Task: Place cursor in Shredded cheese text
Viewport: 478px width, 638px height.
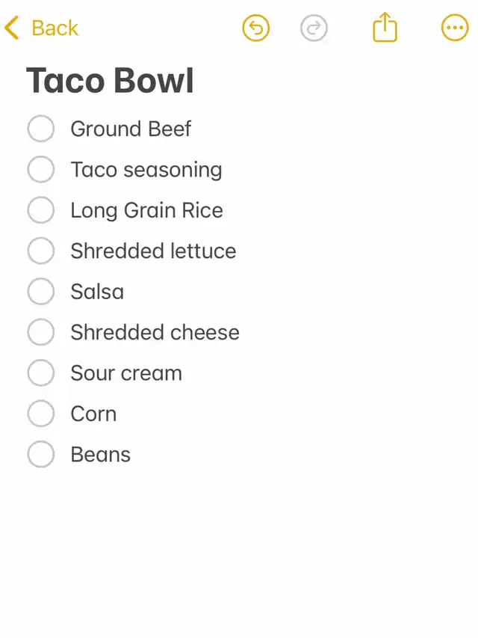Action: click(155, 332)
